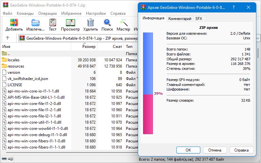The width and height of the screenshot is (261, 163).
Task: Sort by the Размер column header
Action: pyautogui.click(x=84, y=47)
